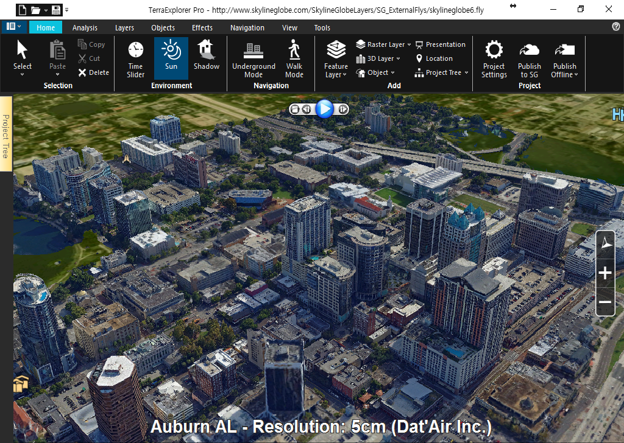Open the Analysis ribbon tab
The height and width of the screenshot is (443, 624).
[85, 27]
